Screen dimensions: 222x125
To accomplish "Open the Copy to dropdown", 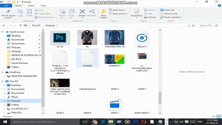I will coord(71,14).
